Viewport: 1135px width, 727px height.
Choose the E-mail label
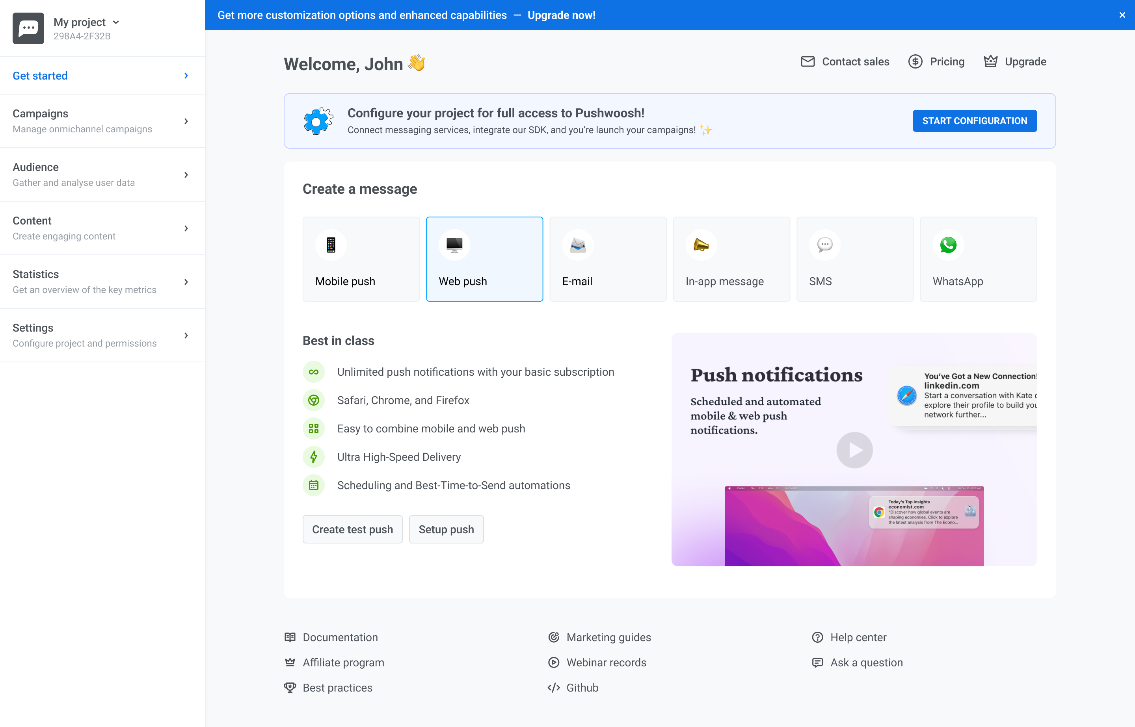click(577, 281)
